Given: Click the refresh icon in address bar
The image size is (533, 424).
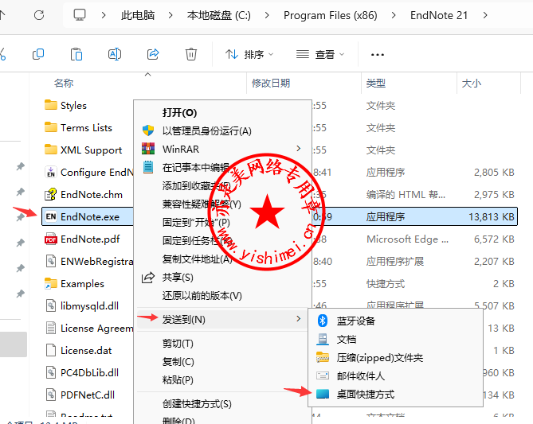Looking at the screenshot, I should tap(39, 15).
